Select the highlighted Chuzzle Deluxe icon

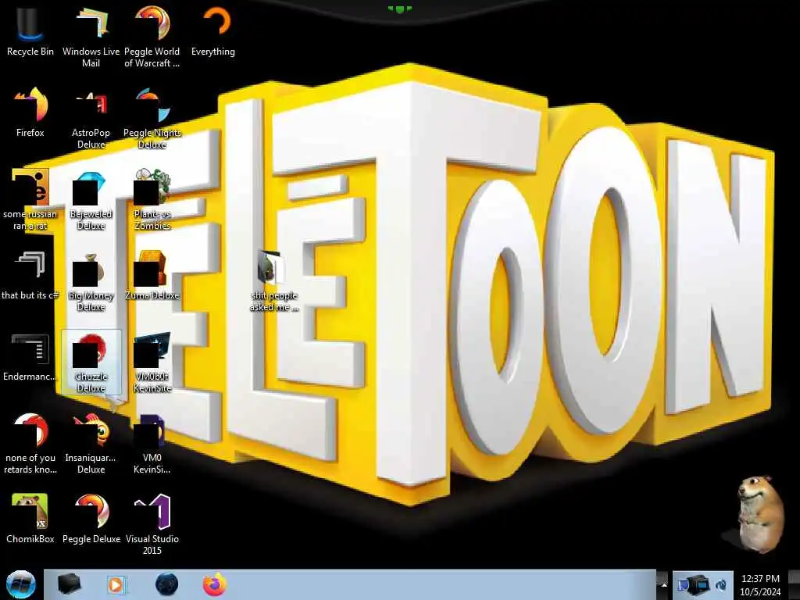[x=91, y=362]
